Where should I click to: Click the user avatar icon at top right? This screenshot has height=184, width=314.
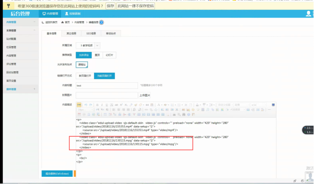pyautogui.click(x=309, y=14)
